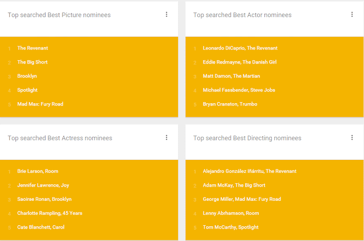Viewport: 364px width, 241px height.
Task: Select The Revenant in Best Picture list
Action: coord(32,48)
